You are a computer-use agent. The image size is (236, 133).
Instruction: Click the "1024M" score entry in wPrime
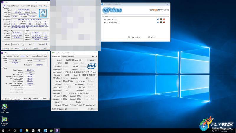(x=112, y=22)
